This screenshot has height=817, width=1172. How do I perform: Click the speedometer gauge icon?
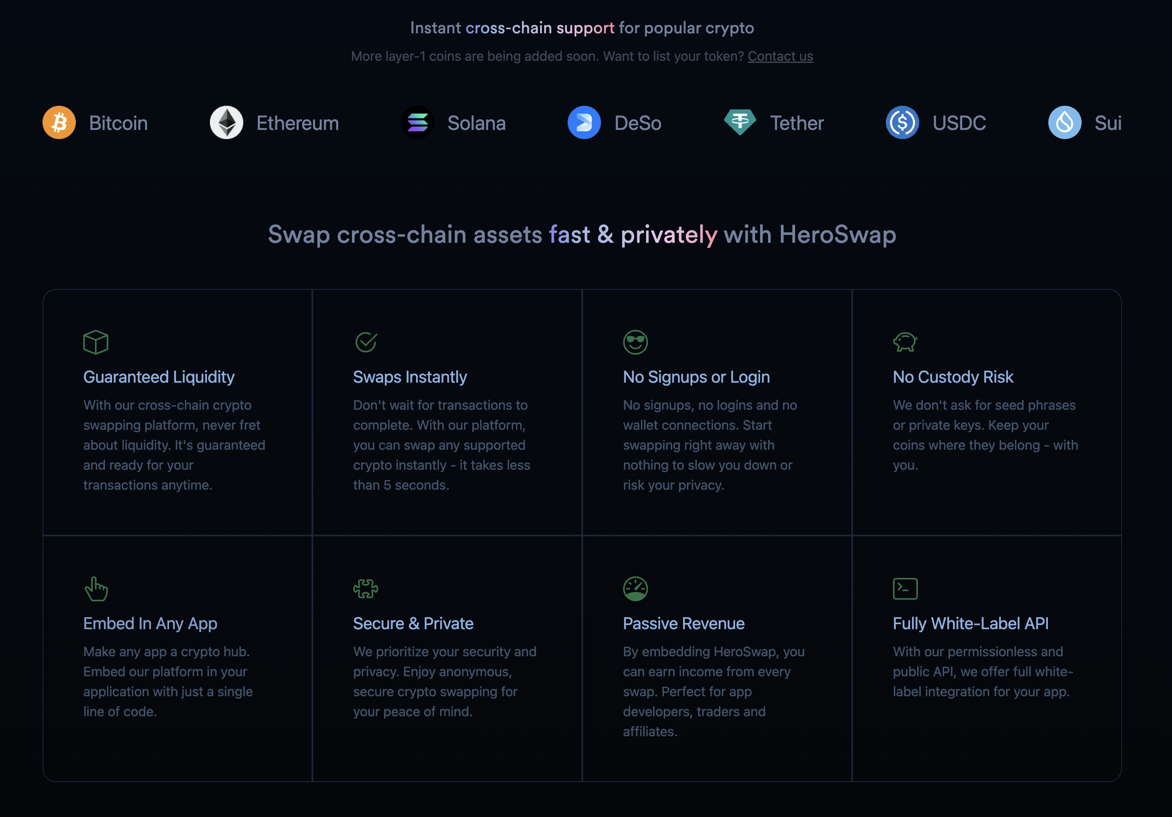coord(636,589)
